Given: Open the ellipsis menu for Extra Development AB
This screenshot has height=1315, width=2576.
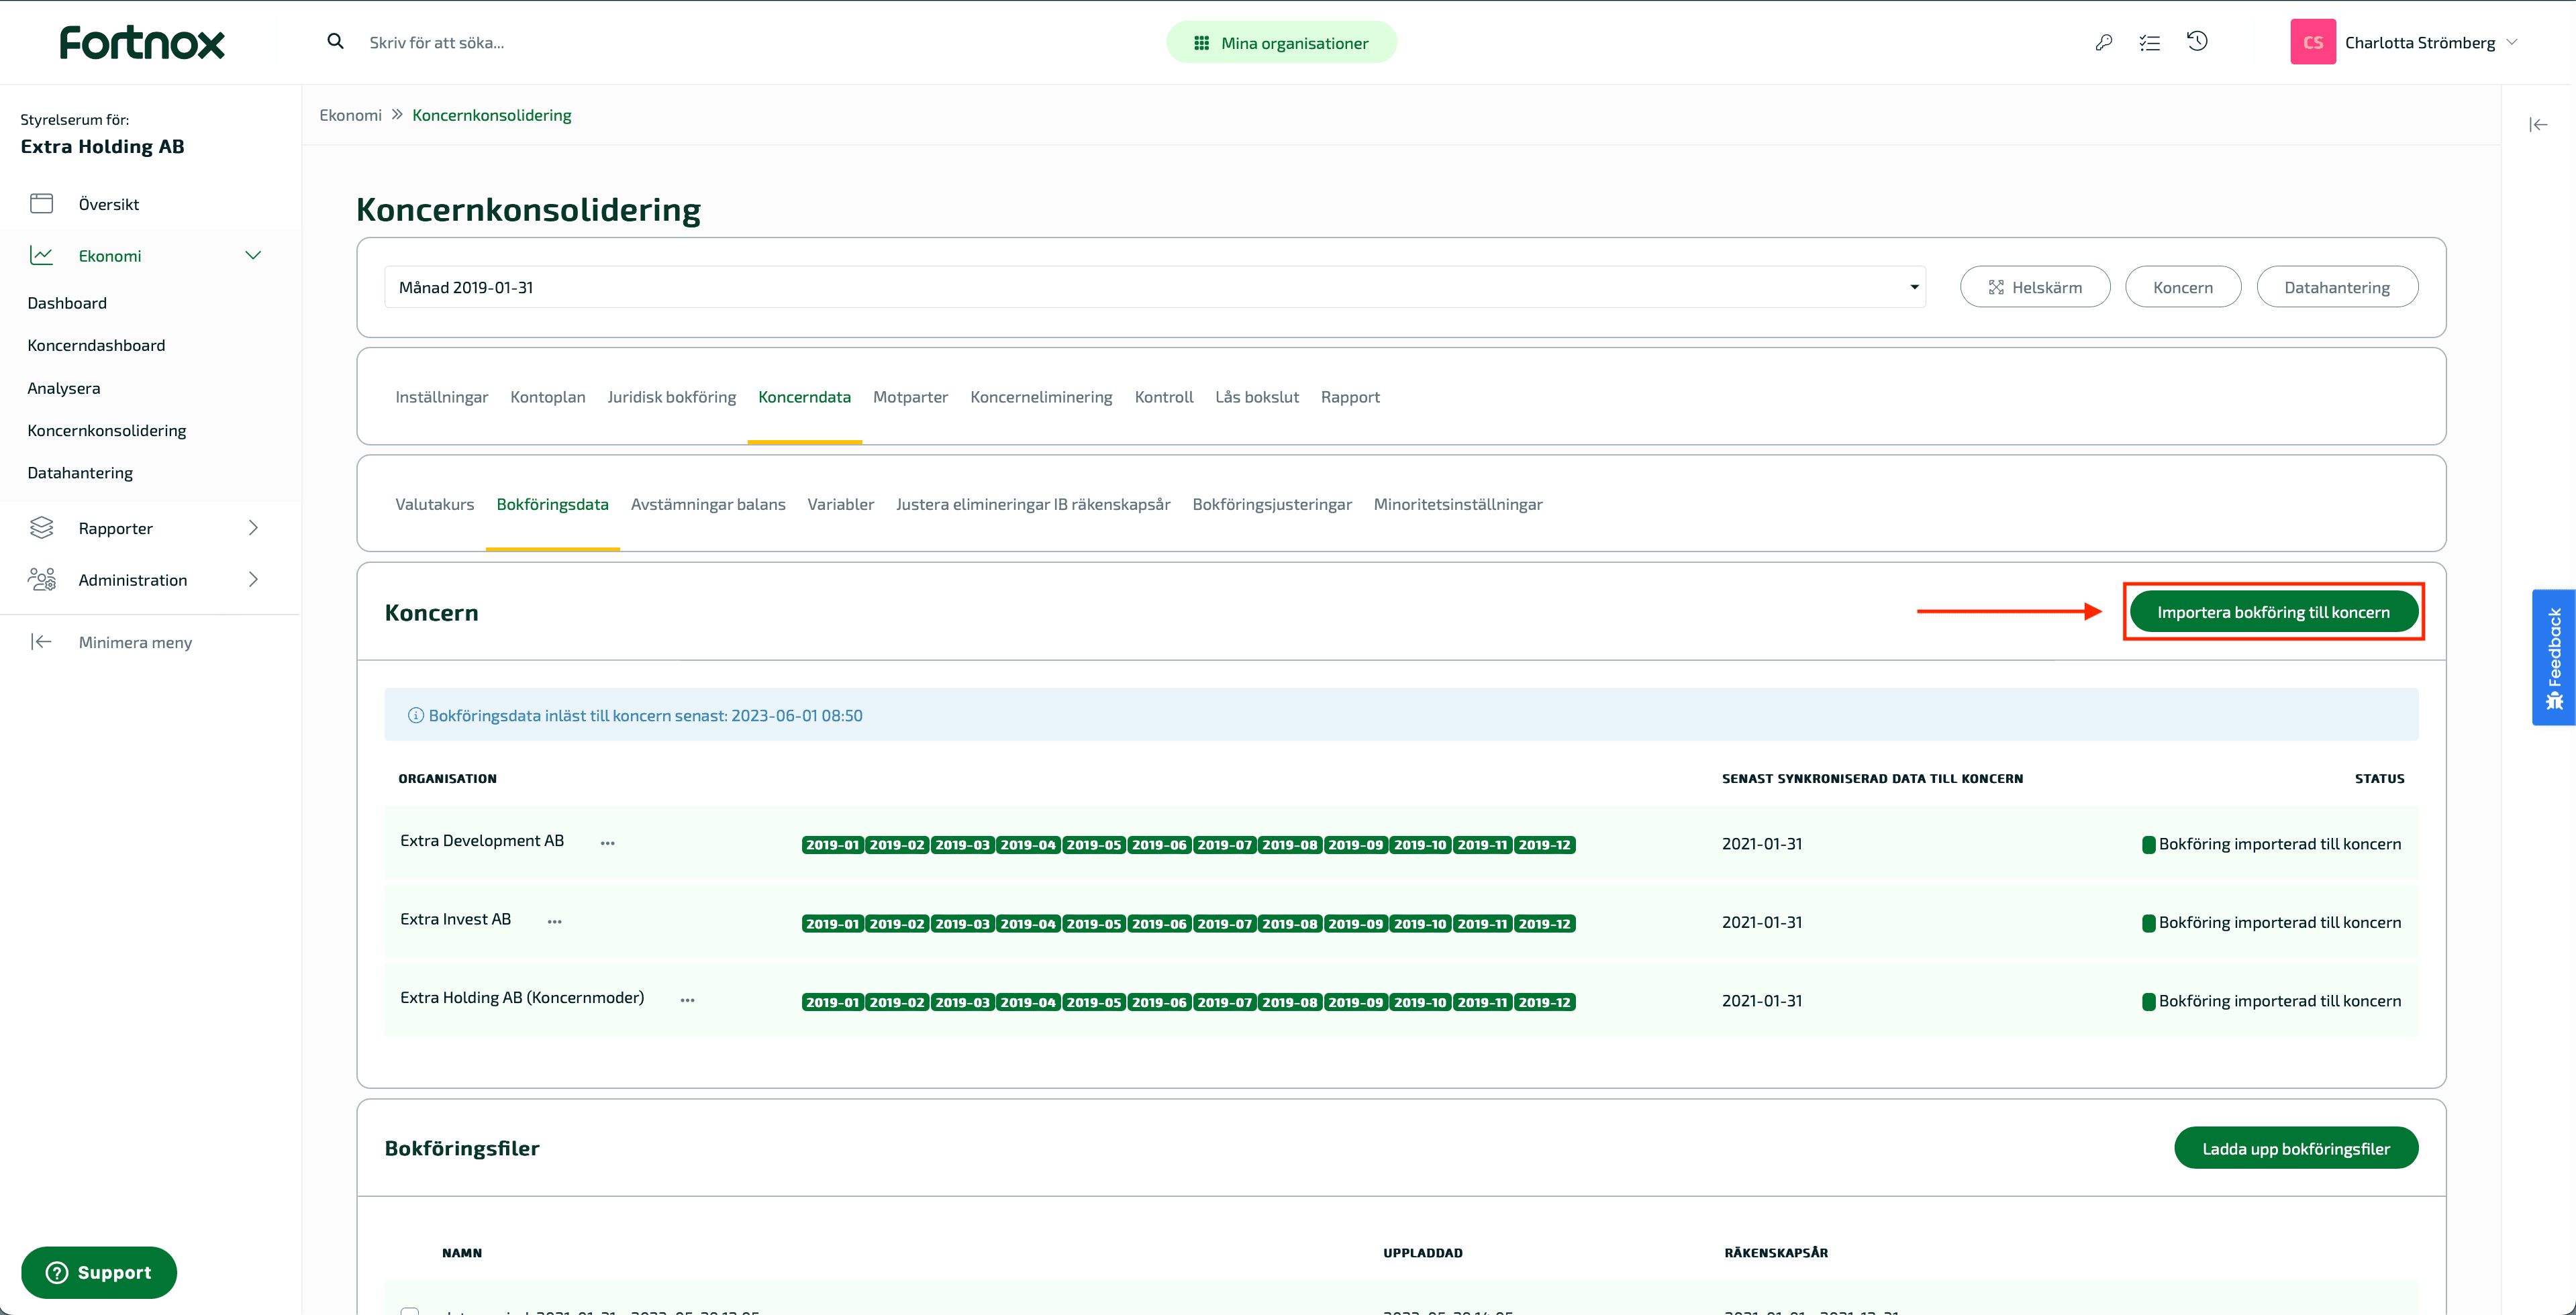Looking at the screenshot, I should 607,843.
